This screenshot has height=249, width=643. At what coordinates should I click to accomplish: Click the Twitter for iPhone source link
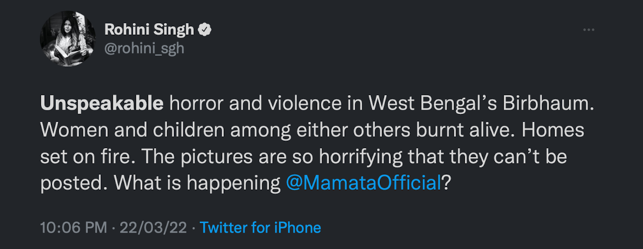(x=261, y=227)
